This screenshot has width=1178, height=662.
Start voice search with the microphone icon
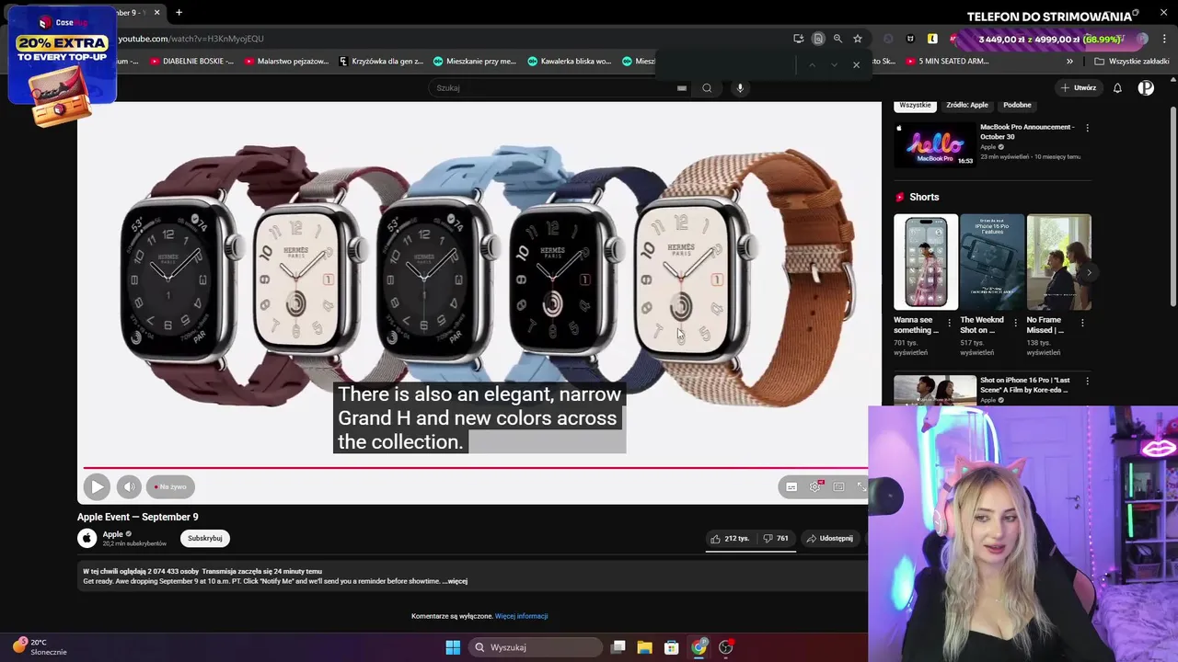(740, 88)
